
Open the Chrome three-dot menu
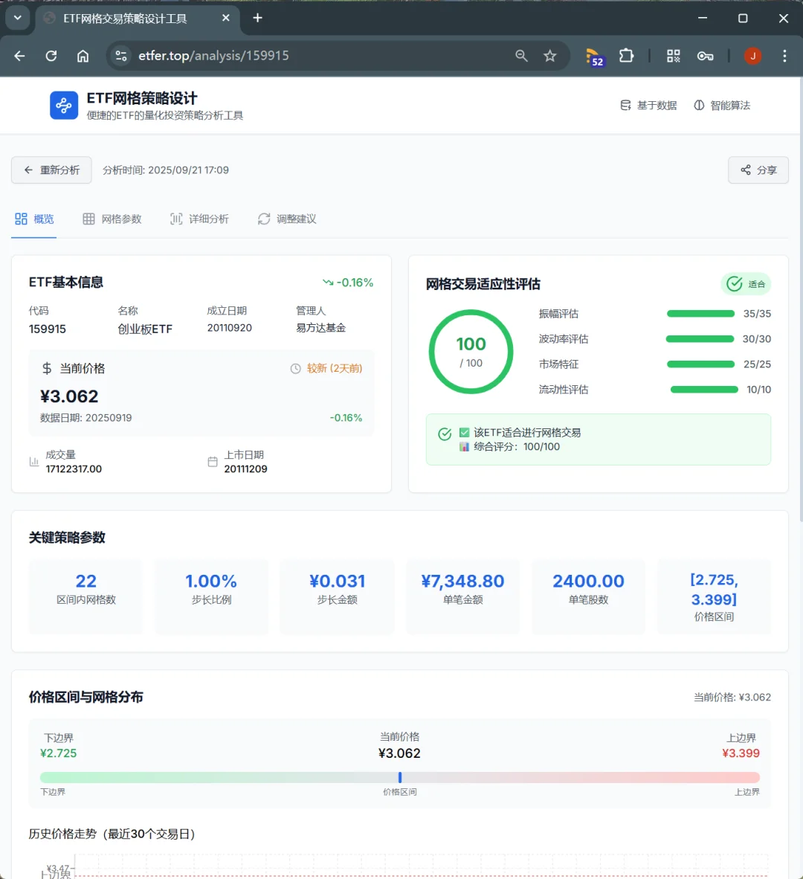coord(784,55)
